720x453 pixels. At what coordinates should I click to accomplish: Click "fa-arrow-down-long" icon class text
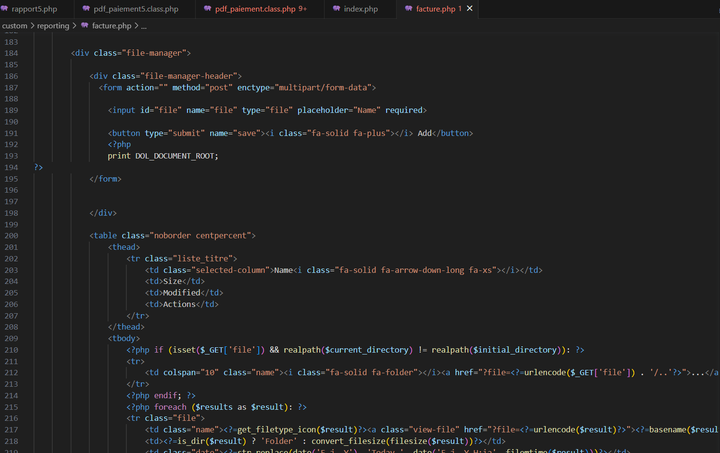pyautogui.click(x=423, y=270)
